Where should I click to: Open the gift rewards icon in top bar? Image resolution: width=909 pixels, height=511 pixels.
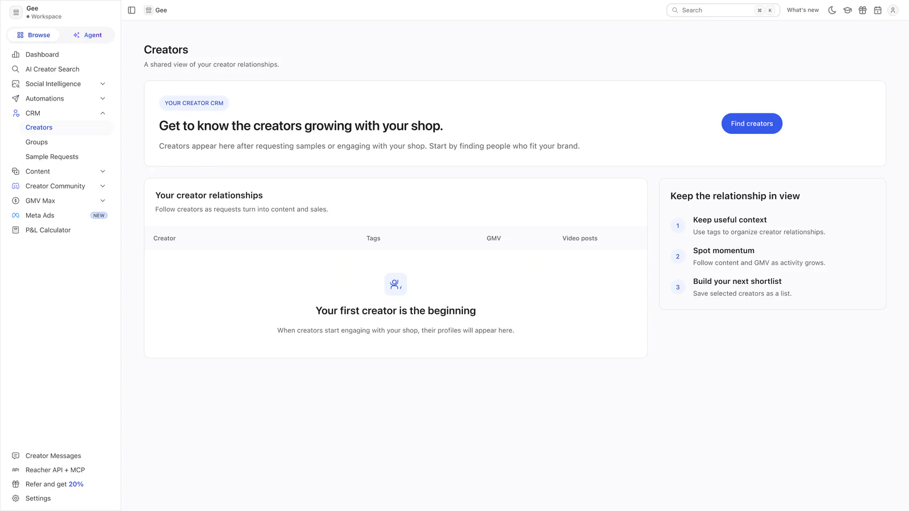(x=862, y=10)
